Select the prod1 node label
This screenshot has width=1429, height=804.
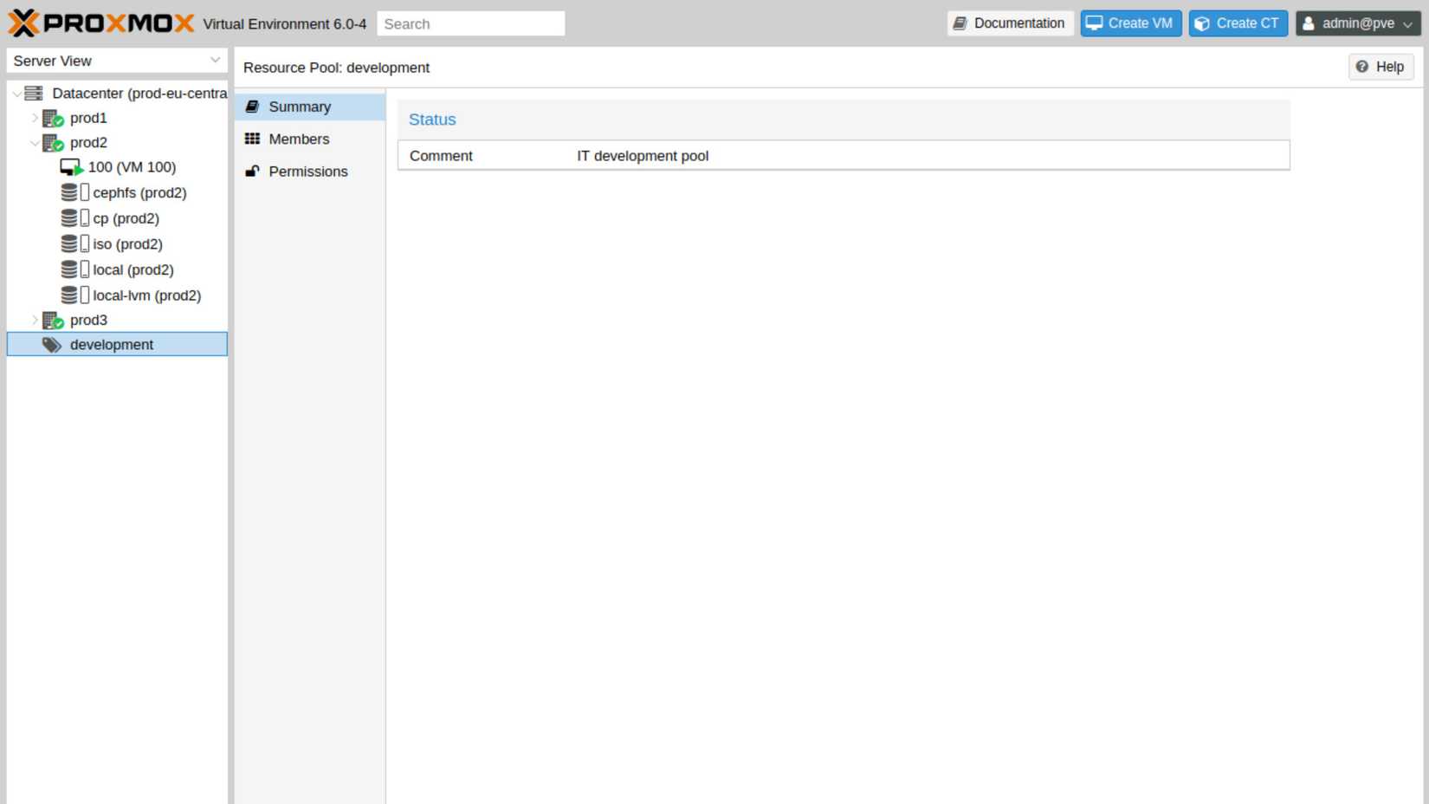tap(88, 118)
